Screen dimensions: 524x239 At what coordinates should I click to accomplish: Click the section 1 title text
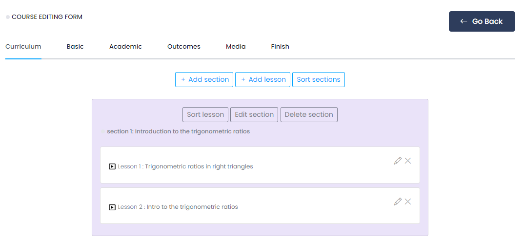pos(178,131)
